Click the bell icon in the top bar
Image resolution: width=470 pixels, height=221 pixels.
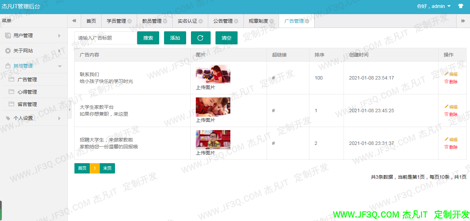coord(461,6)
